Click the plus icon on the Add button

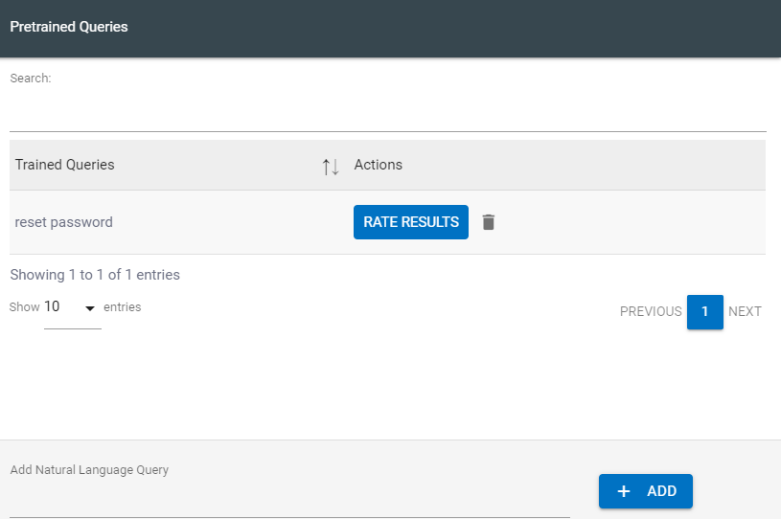click(x=624, y=491)
